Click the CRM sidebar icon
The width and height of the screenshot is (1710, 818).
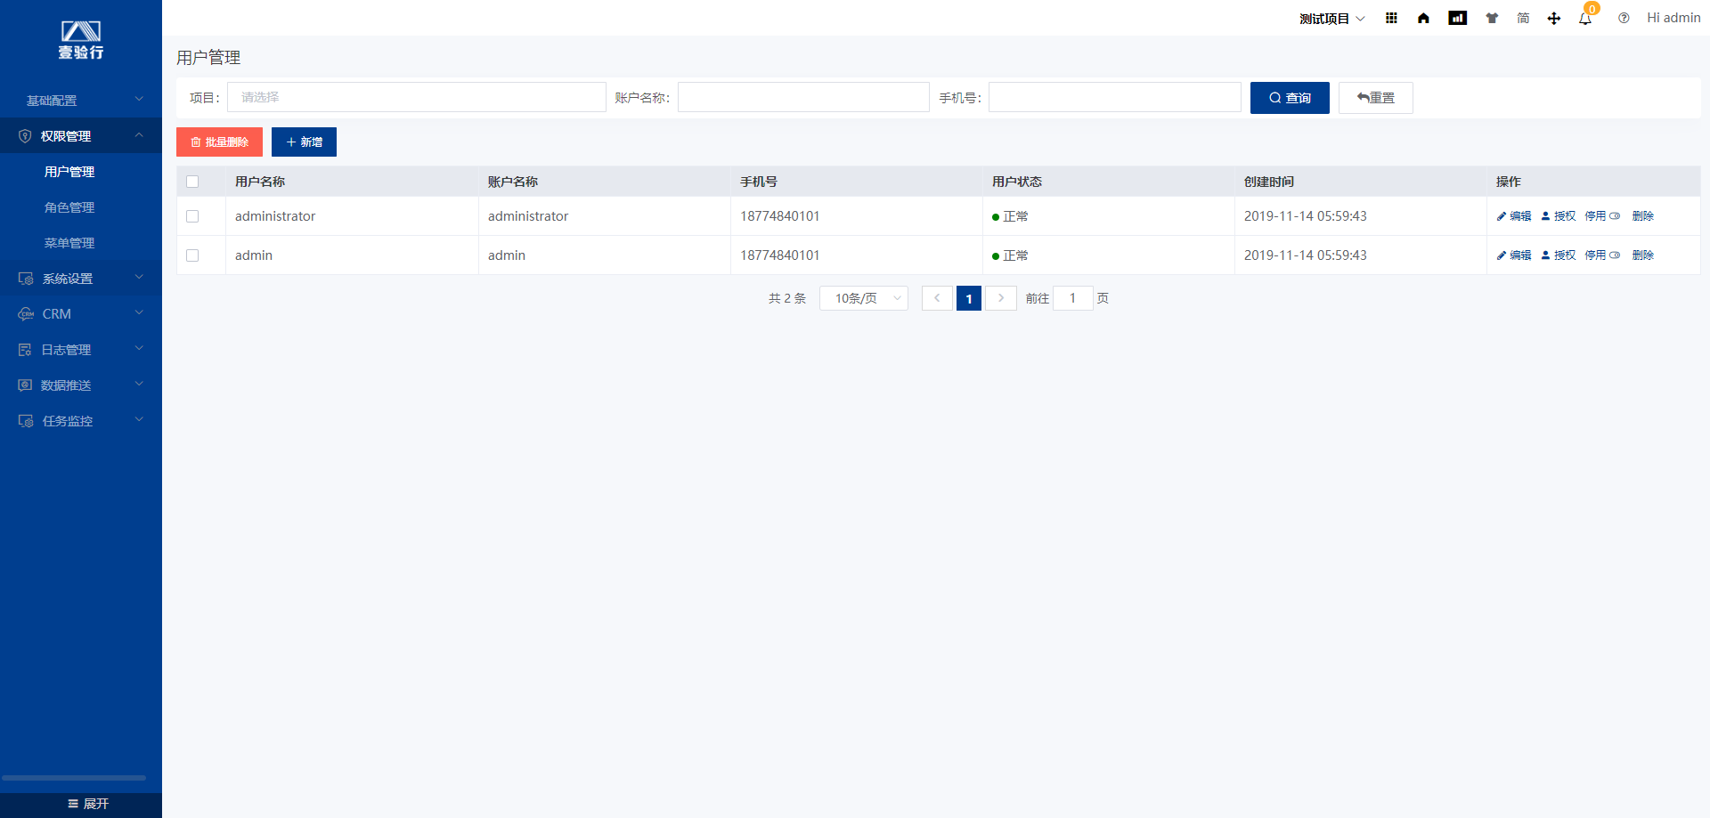click(x=26, y=314)
